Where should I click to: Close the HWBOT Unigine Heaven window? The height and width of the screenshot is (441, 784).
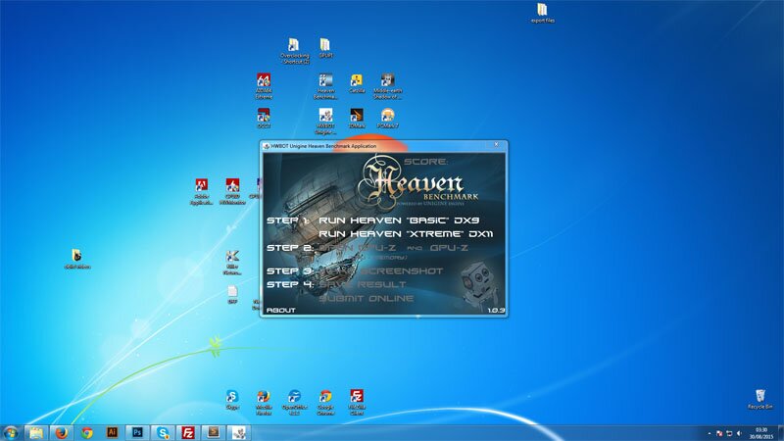point(496,144)
